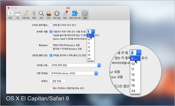The height and width of the screenshot is (106, 175).
Task: Enable 메뉴 막대에서 개발자용 메뉴 보기
Action: click(51, 88)
